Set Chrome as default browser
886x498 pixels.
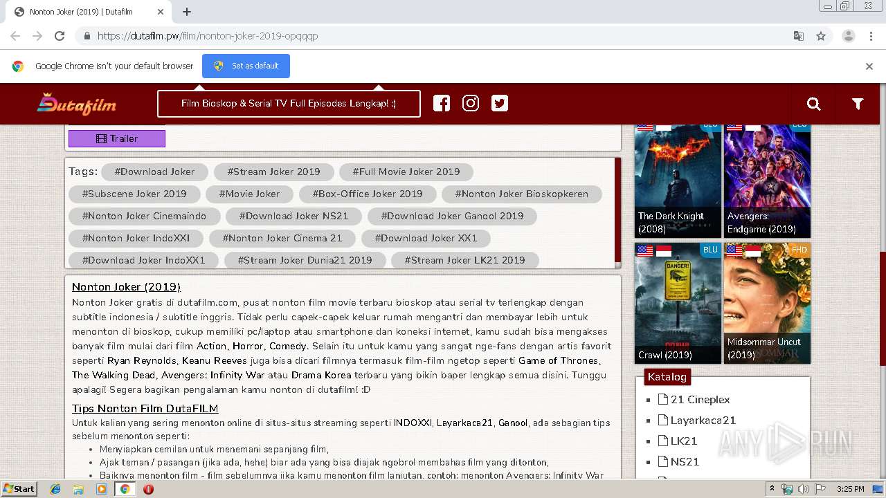point(246,66)
